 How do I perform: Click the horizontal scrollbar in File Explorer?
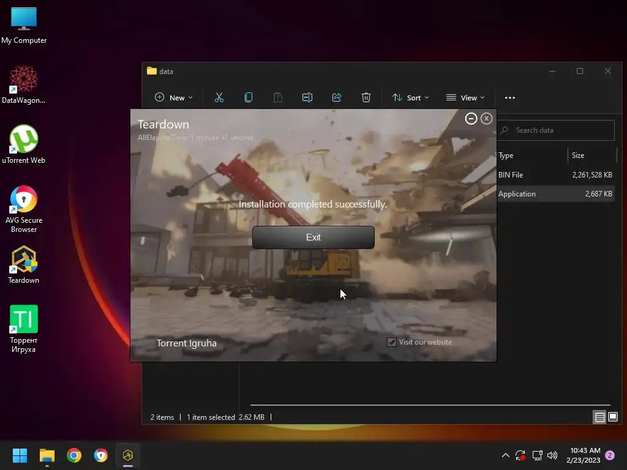click(x=430, y=405)
